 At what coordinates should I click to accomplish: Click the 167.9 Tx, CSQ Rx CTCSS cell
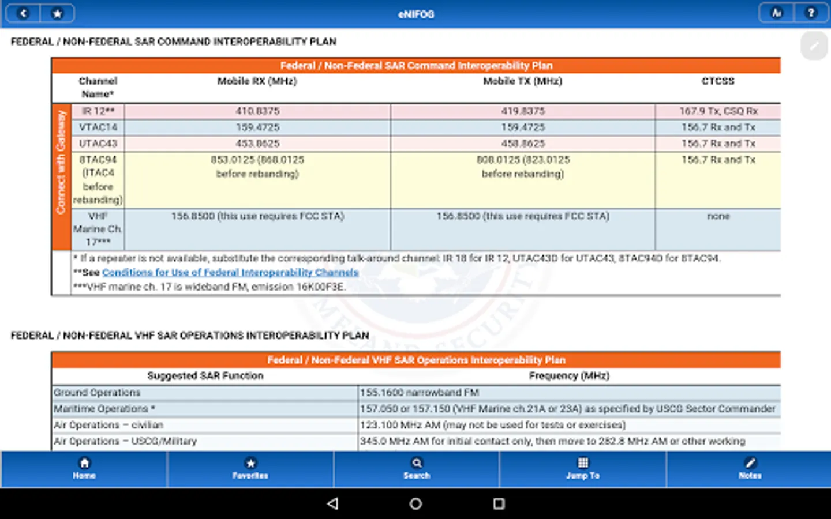(x=718, y=111)
